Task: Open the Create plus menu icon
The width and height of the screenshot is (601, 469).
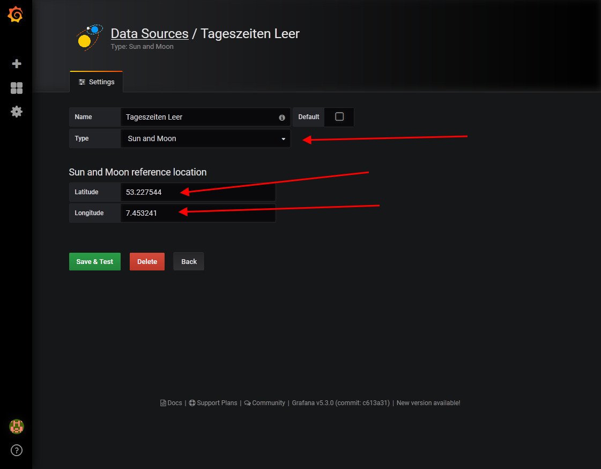Action: [x=17, y=64]
